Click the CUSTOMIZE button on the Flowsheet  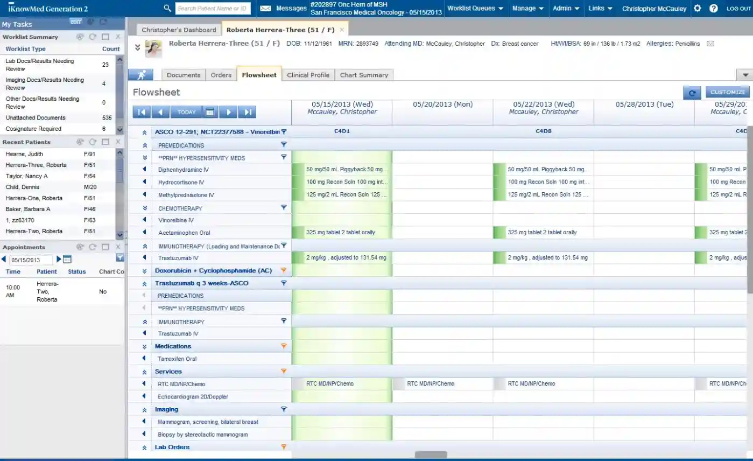(x=727, y=92)
